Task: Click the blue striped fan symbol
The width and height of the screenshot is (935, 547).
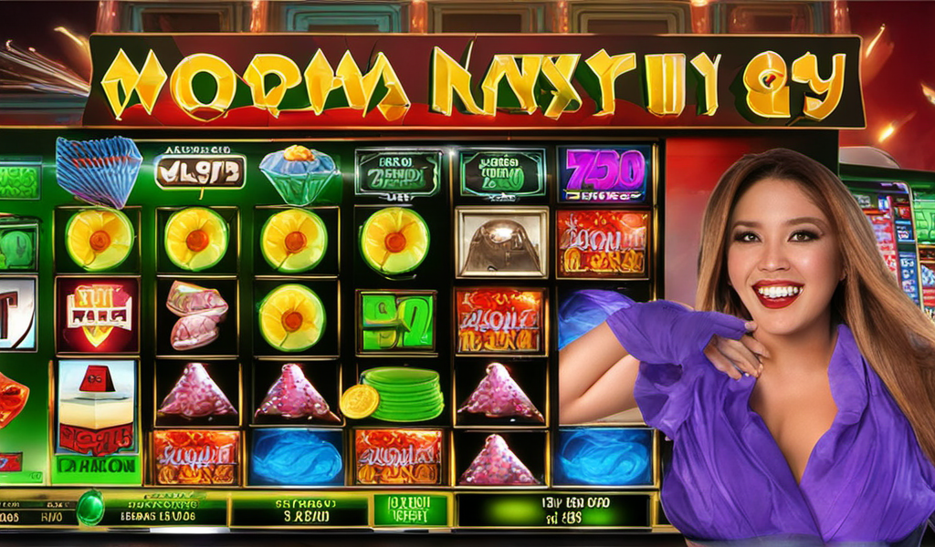Action: (x=99, y=170)
